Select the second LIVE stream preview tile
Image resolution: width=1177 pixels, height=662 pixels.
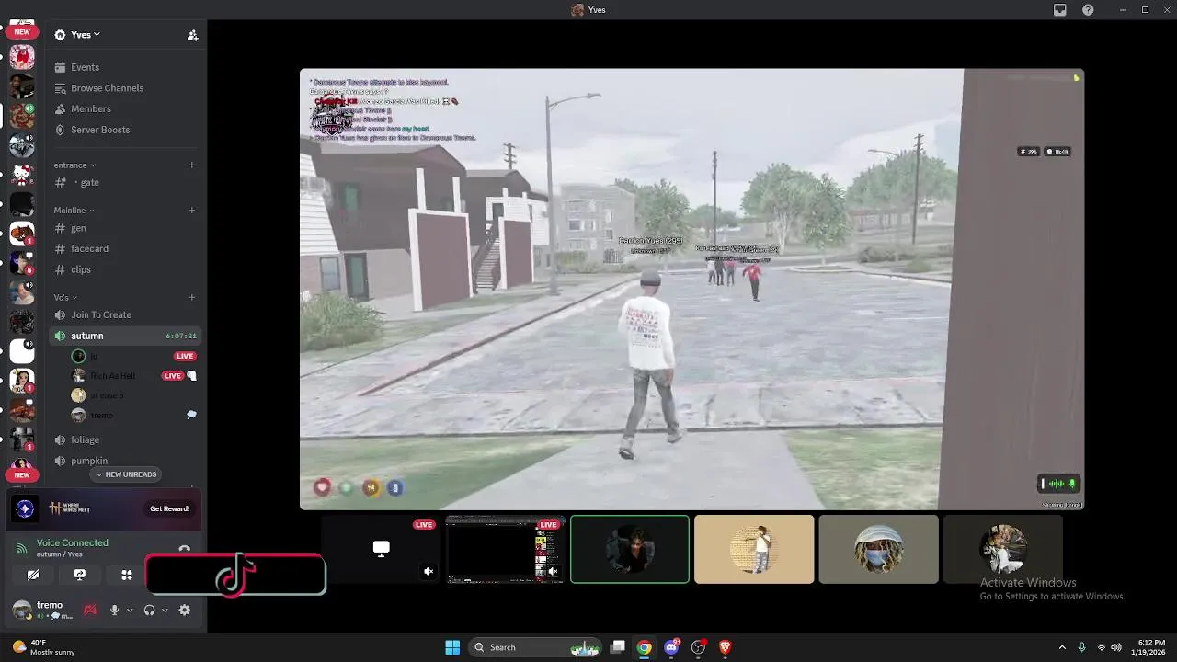[505, 549]
